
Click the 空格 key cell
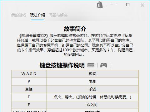[x=29, y=89]
